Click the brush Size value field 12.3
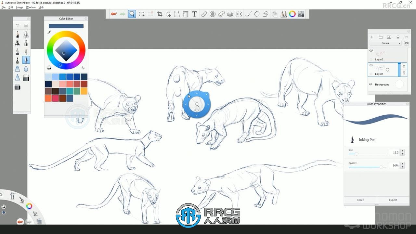Viewport: 416px width, 234px height. 394,152
